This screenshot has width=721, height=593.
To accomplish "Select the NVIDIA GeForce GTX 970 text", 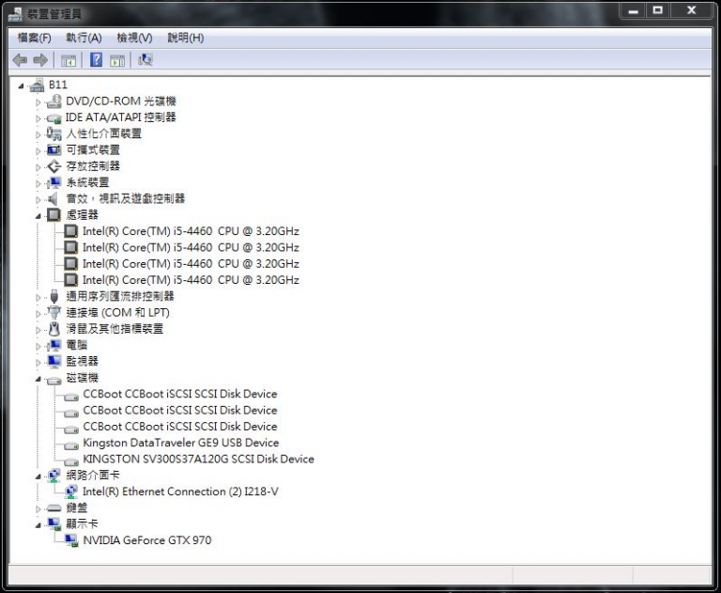I will pyautogui.click(x=147, y=540).
